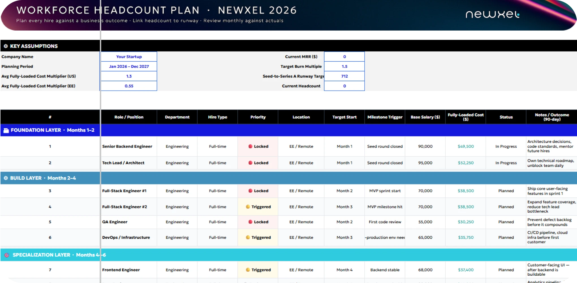The image size is (577, 283).
Task: Click the 'Notes / Outcome (90-day)' column header
Action: point(552,117)
